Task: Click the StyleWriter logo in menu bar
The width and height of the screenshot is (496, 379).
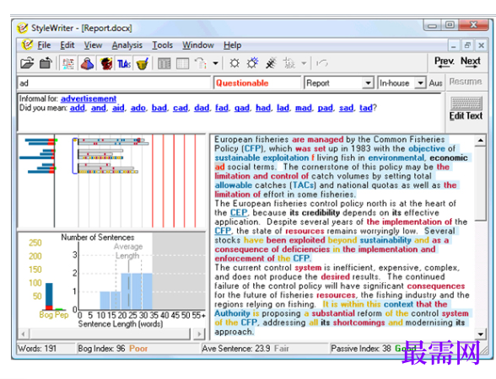Action: point(27,45)
